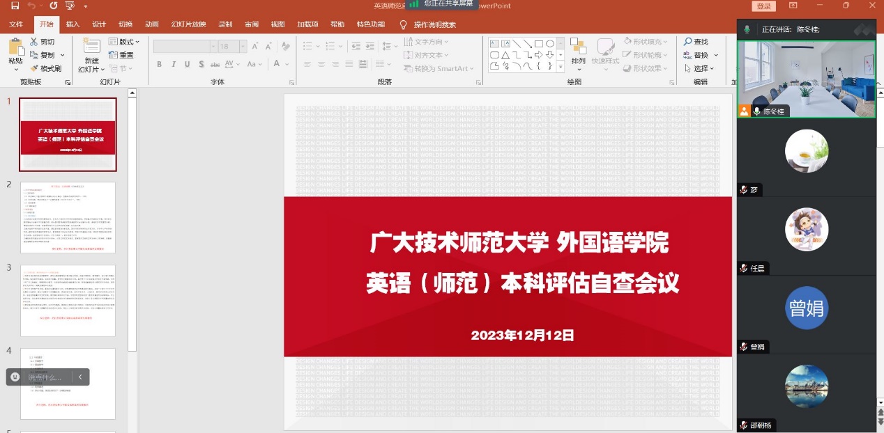Switch to the Insert (插入) ribbon tab

(73, 24)
